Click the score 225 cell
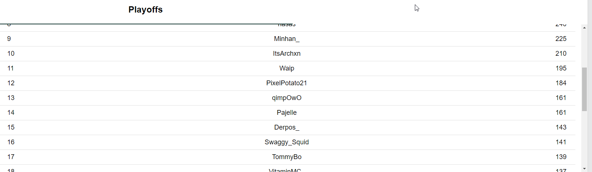Image resolution: width=592 pixels, height=172 pixels. (561, 39)
